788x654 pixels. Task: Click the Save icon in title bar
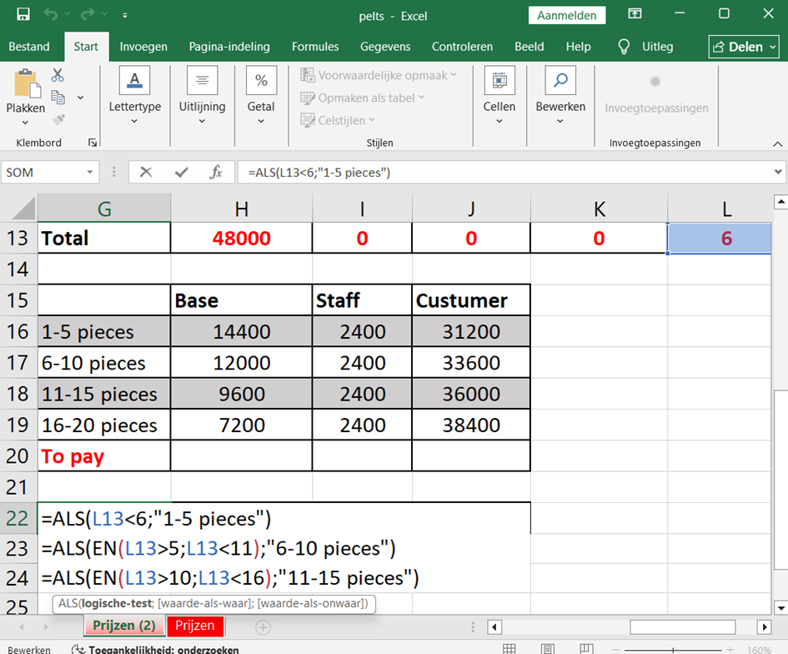23,14
